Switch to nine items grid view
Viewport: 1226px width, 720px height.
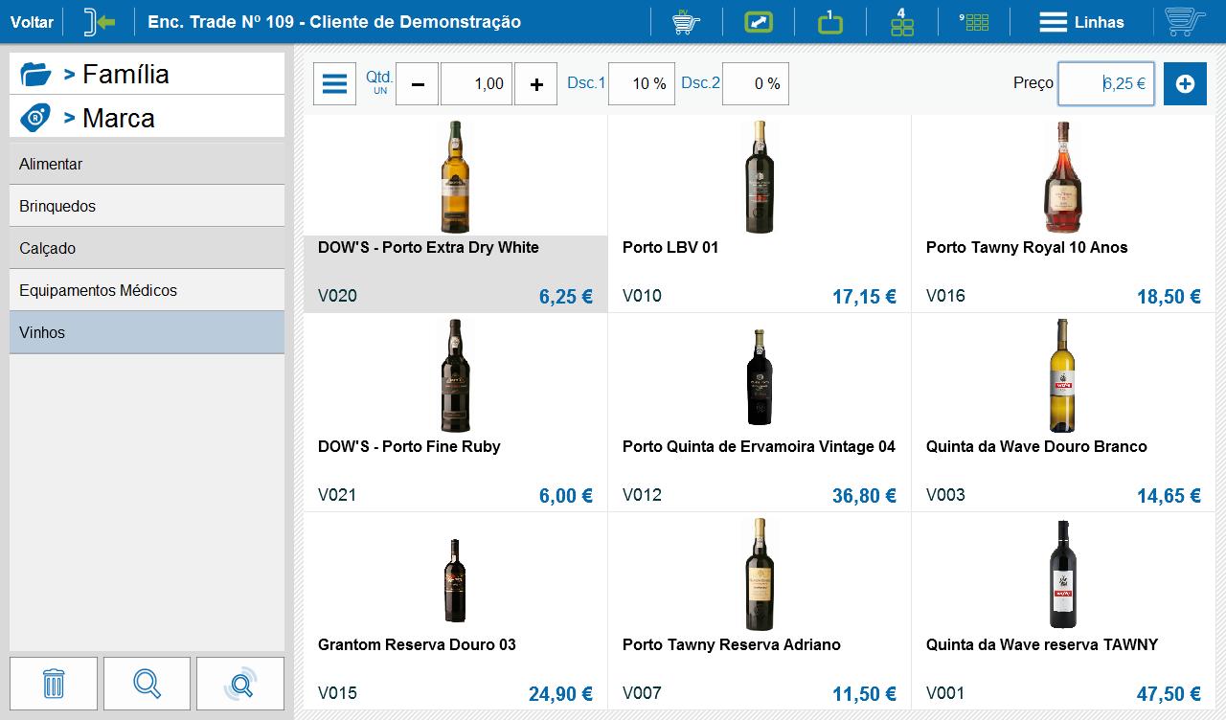pyautogui.click(x=974, y=22)
